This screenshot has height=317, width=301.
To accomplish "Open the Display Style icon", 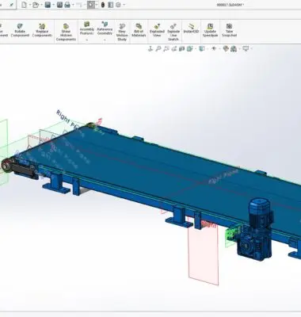I will pyautogui.click(x=202, y=48).
